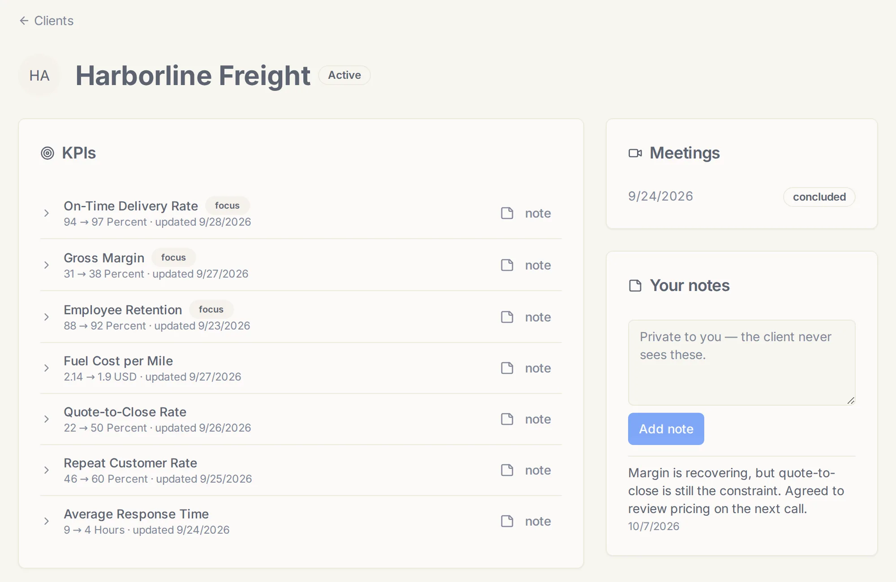Click the Meetings video camera icon
The width and height of the screenshot is (896, 582).
pyautogui.click(x=635, y=153)
